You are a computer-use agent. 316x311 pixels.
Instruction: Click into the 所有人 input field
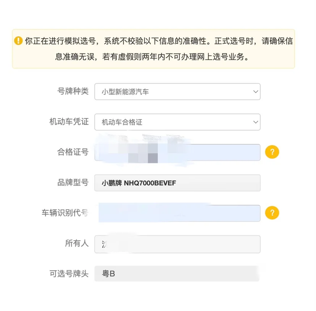(177, 244)
